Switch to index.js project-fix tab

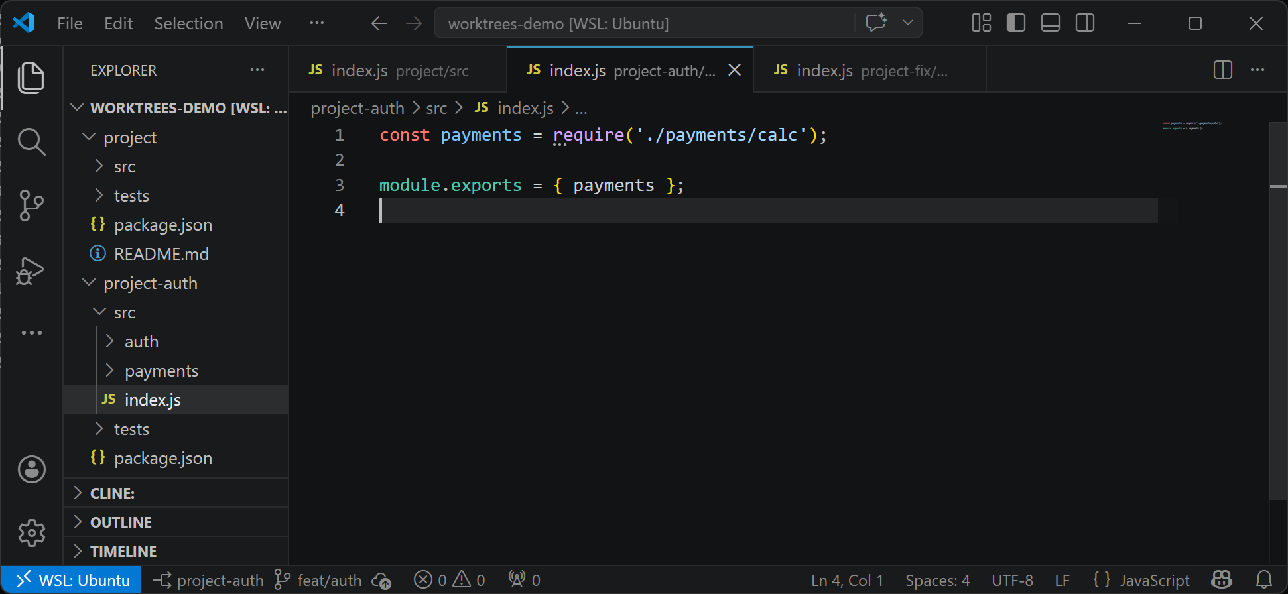[x=869, y=70]
